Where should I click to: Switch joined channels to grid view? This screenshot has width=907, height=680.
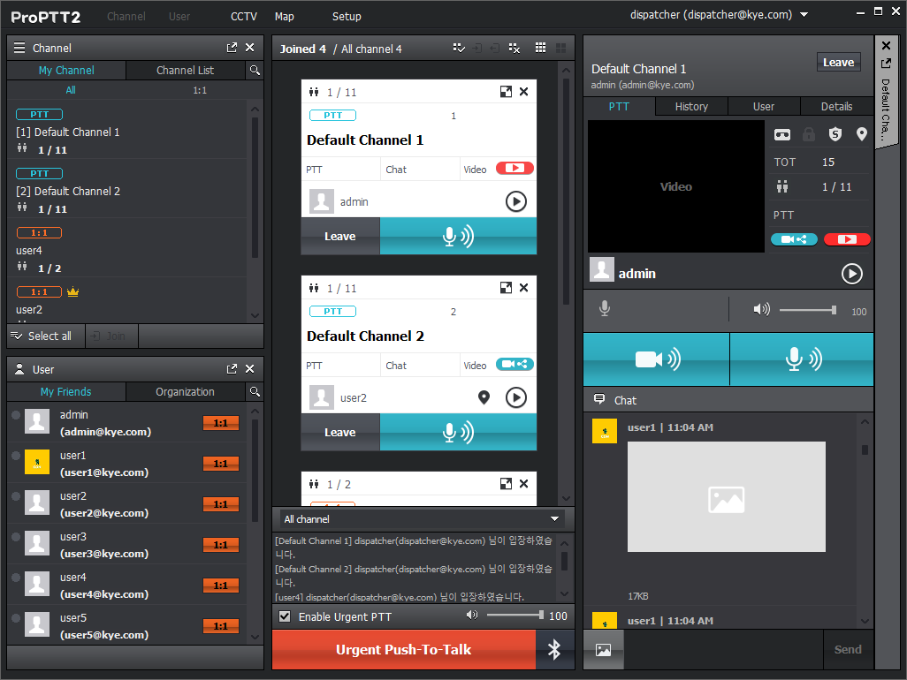coord(540,48)
